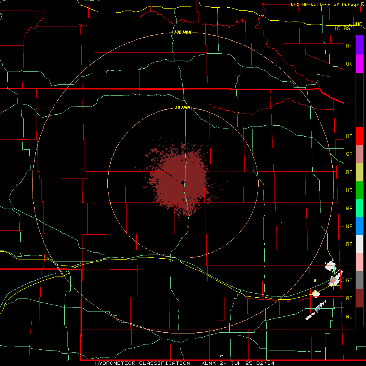Click the RA mint green legend swatch
The width and height of the screenshot is (366, 366).
click(x=359, y=208)
